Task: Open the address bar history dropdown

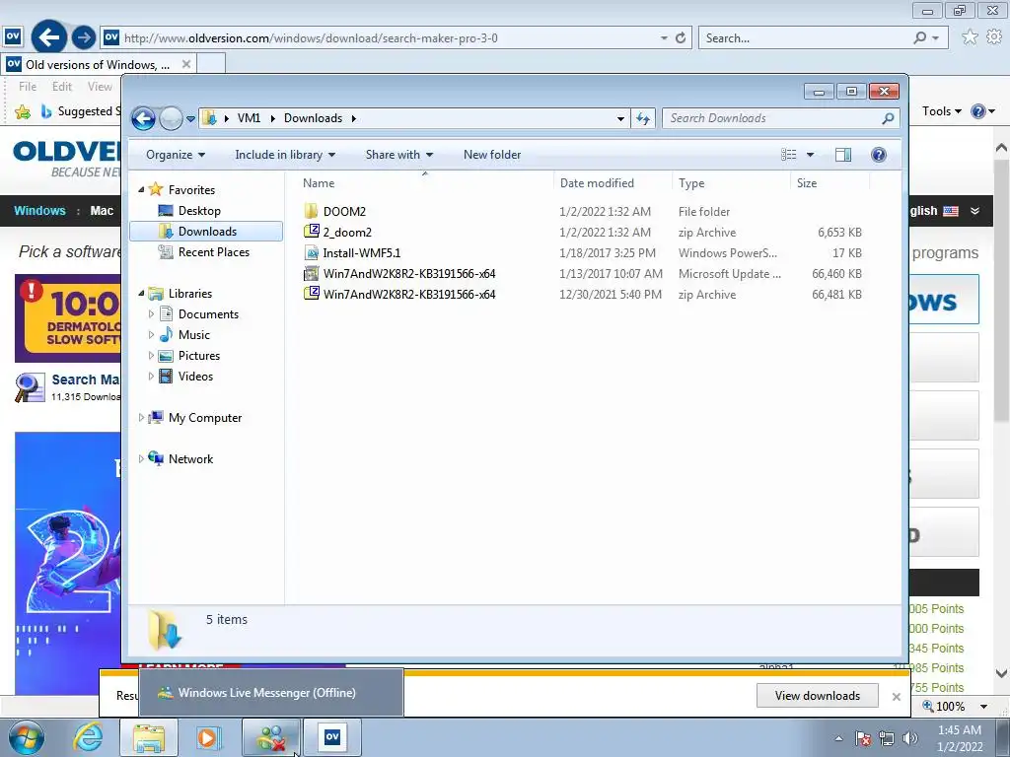Action: 620,119
